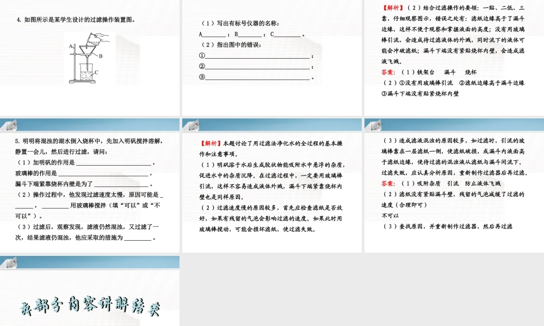
Task: Click the text （2）指出图中的错误
Action: (x=231, y=45)
